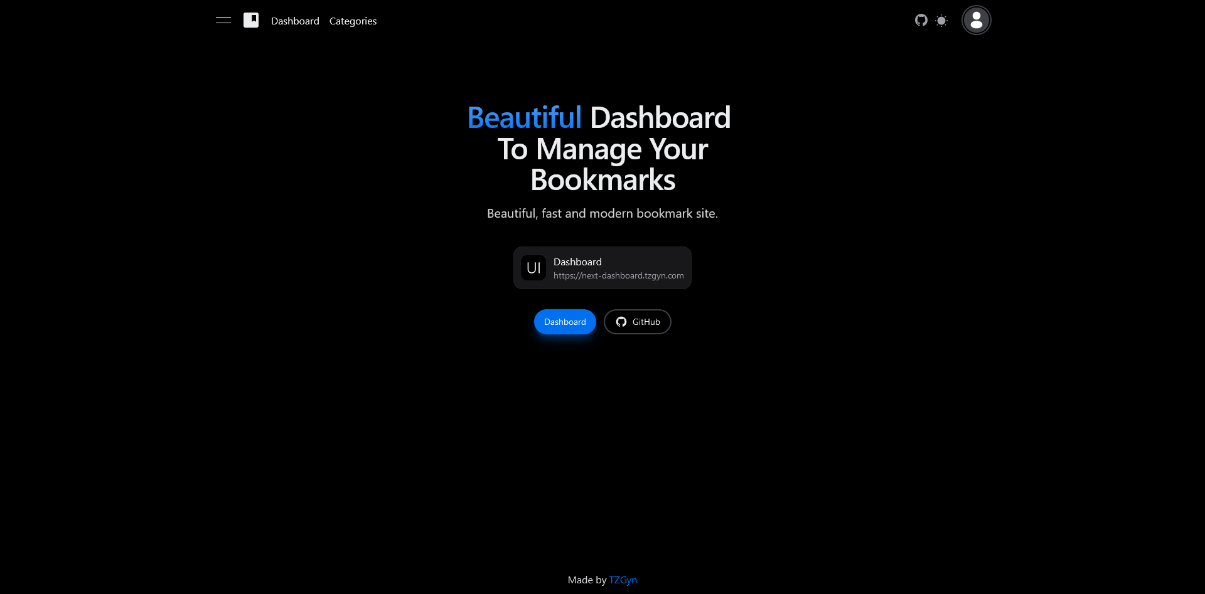Visit the TZGyn link in the footer
This screenshot has height=594, width=1205.
point(623,580)
